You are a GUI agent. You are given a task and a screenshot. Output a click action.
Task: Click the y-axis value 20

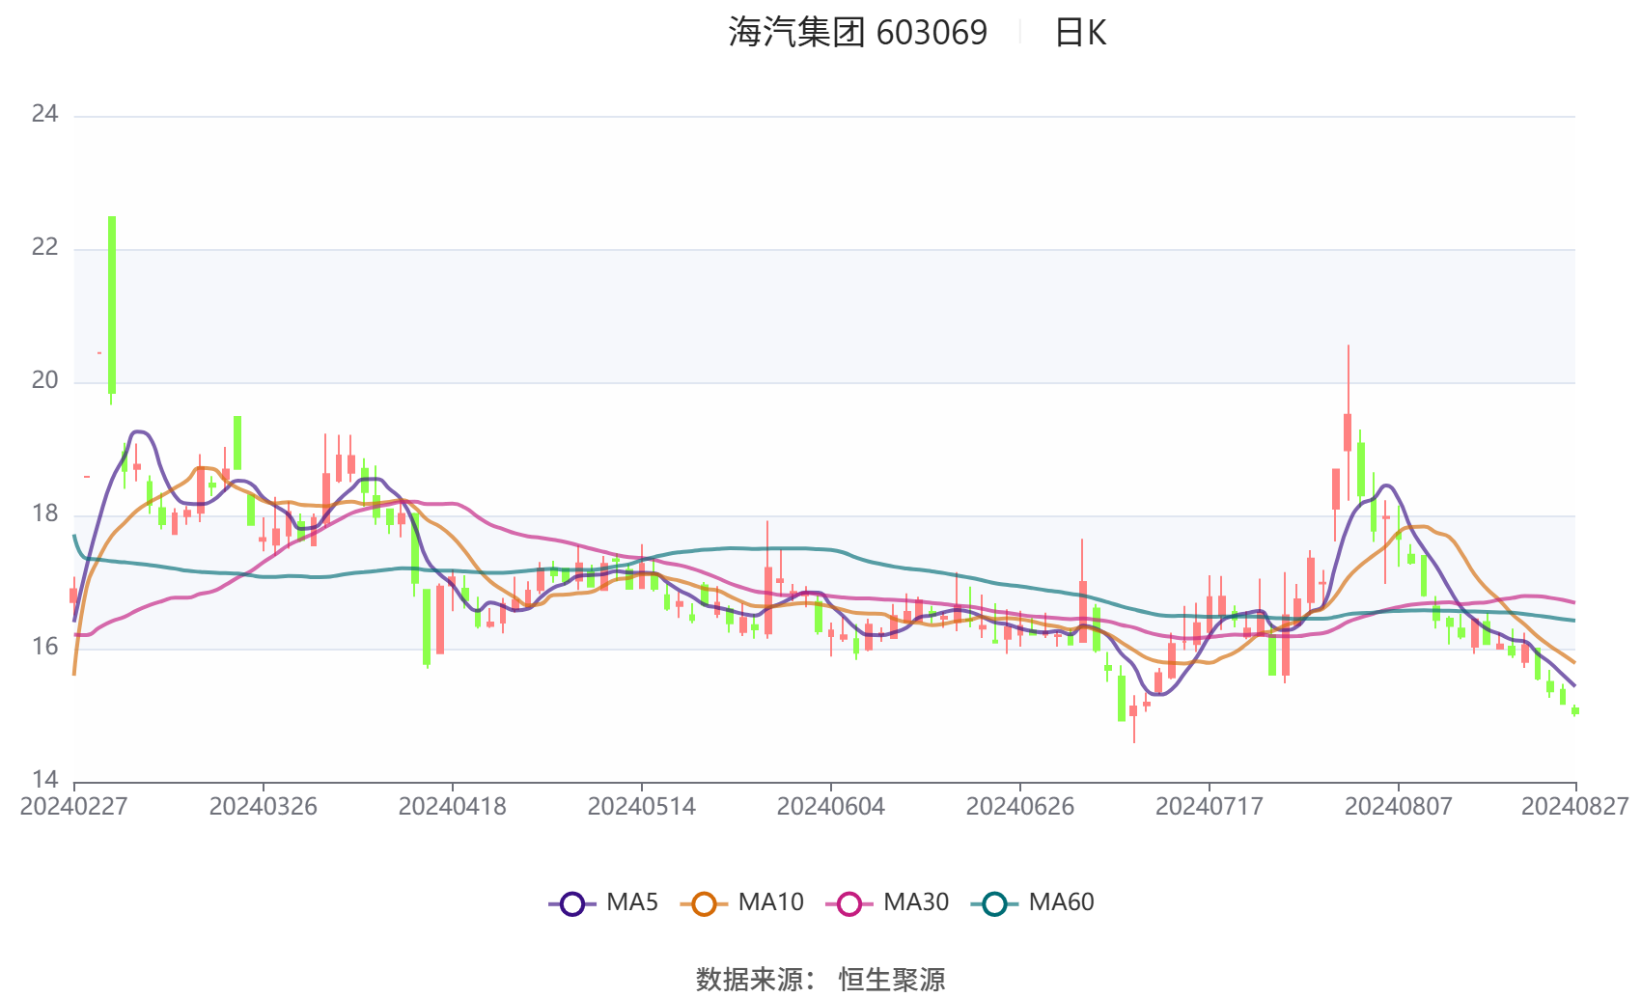(44, 381)
